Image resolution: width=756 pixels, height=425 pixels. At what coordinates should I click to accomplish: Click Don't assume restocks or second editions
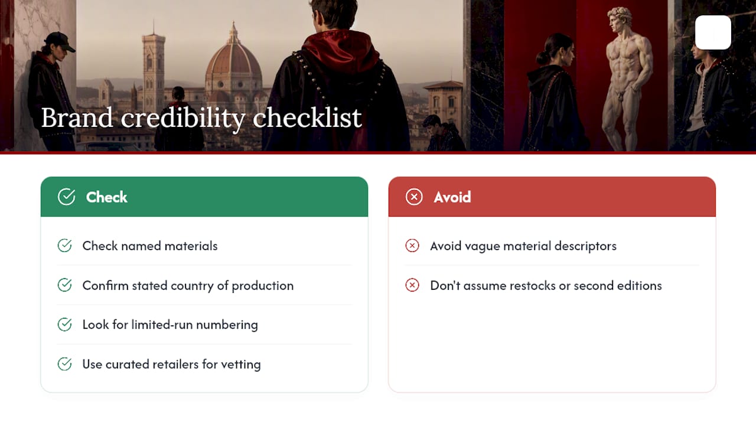coord(546,286)
